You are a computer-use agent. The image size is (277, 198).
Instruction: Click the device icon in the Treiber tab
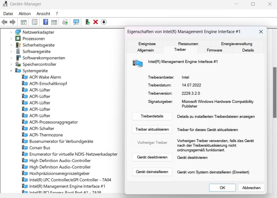coord(138,63)
